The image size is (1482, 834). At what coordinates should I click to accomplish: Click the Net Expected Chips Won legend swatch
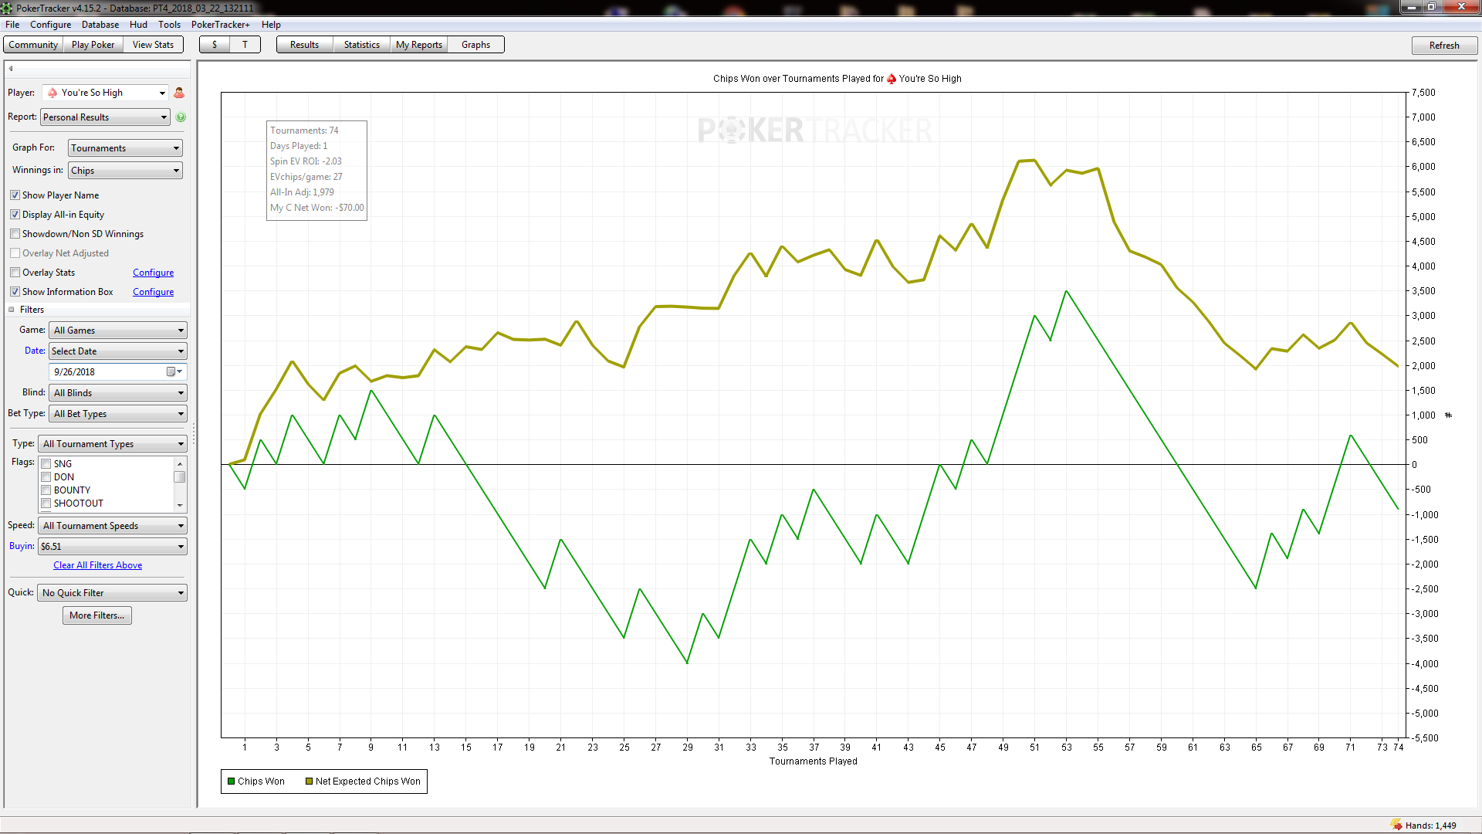pyautogui.click(x=309, y=781)
